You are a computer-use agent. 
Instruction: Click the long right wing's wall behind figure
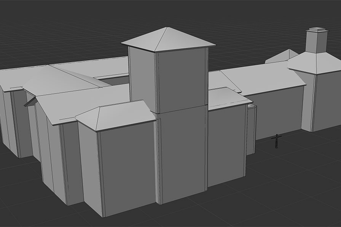pyautogui.click(x=278, y=112)
